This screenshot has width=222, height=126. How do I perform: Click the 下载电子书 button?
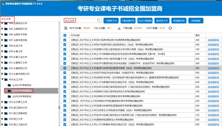pos(111,20)
